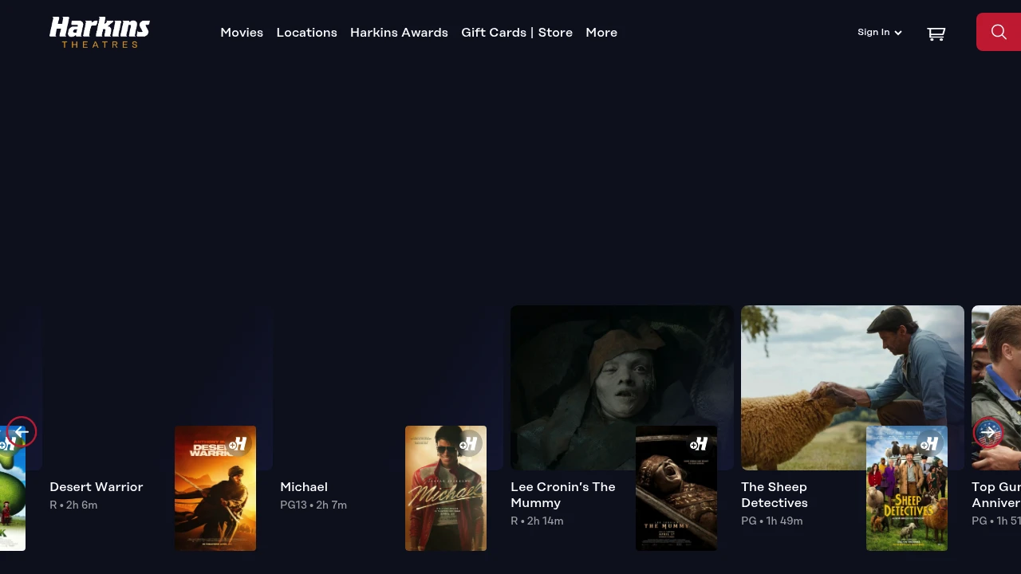This screenshot has height=574, width=1021.
Task: Open the shopping cart icon
Action: (936, 33)
